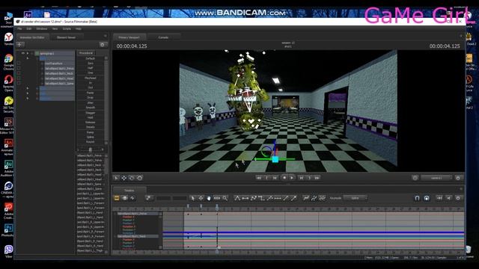This screenshot has width=479, height=269.
Task: Select the viewport move manipulator tool
Action: tap(124, 178)
